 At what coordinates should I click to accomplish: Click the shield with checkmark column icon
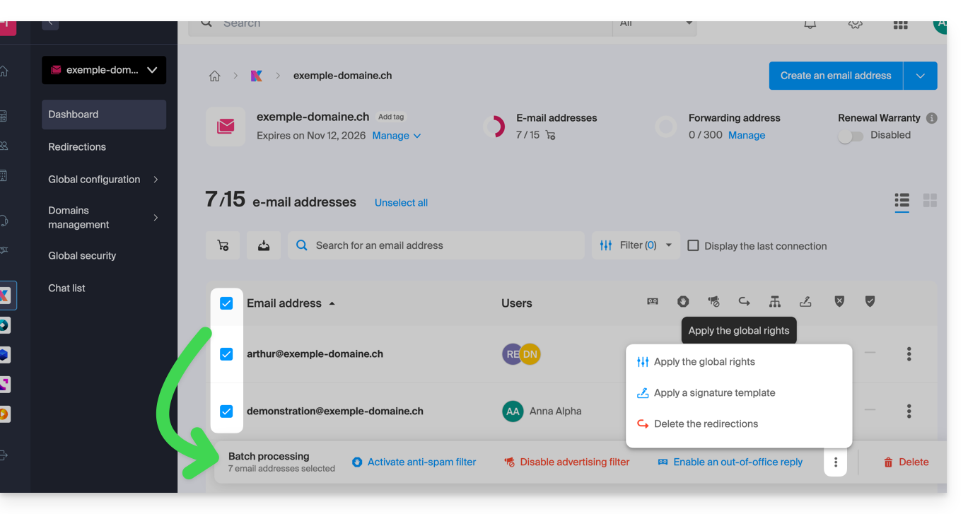(x=870, y=302)
